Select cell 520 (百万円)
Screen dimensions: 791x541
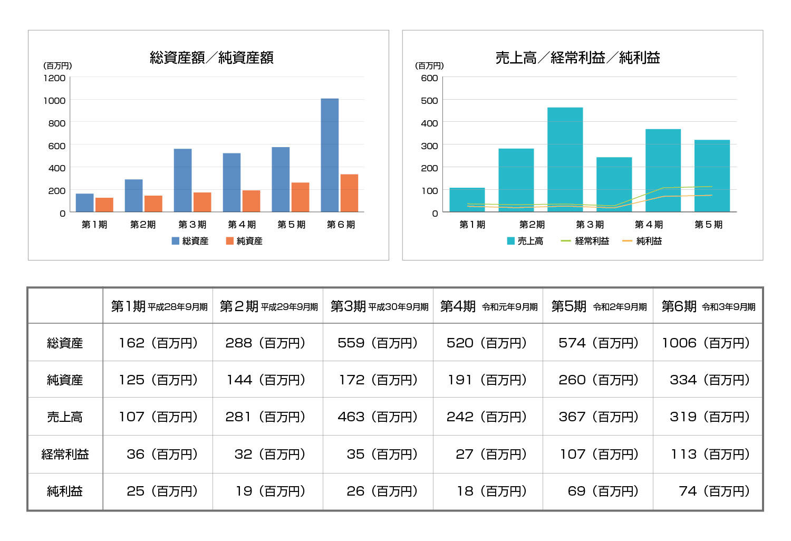pos(488,343)
